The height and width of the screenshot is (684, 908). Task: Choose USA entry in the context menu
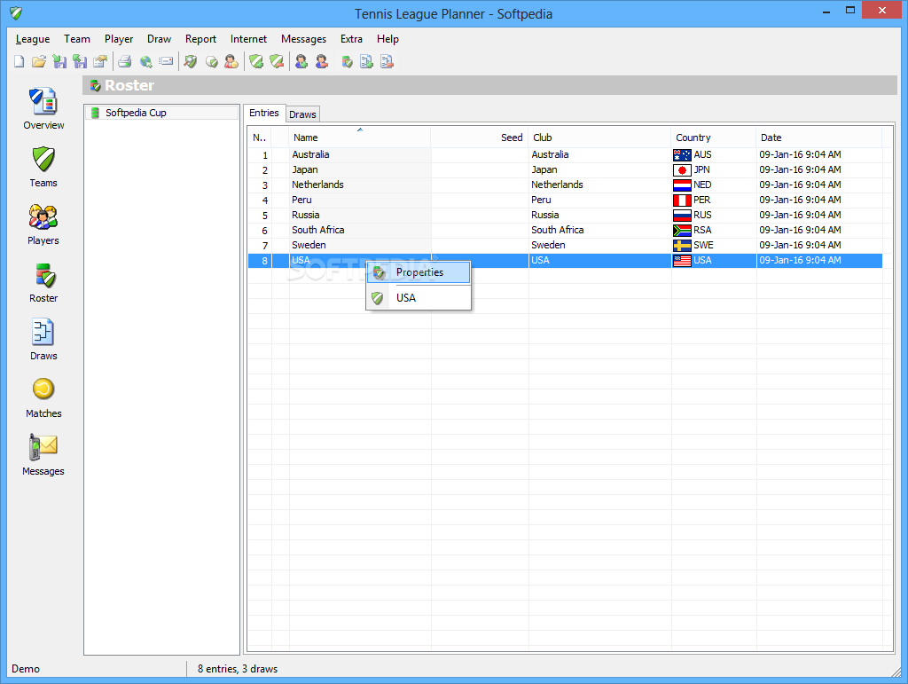pyautogui.click(x=419, y=298)
